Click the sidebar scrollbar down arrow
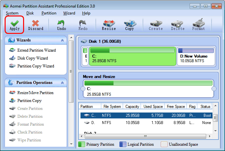The image size is (225, 151). (x=71, y=144)
